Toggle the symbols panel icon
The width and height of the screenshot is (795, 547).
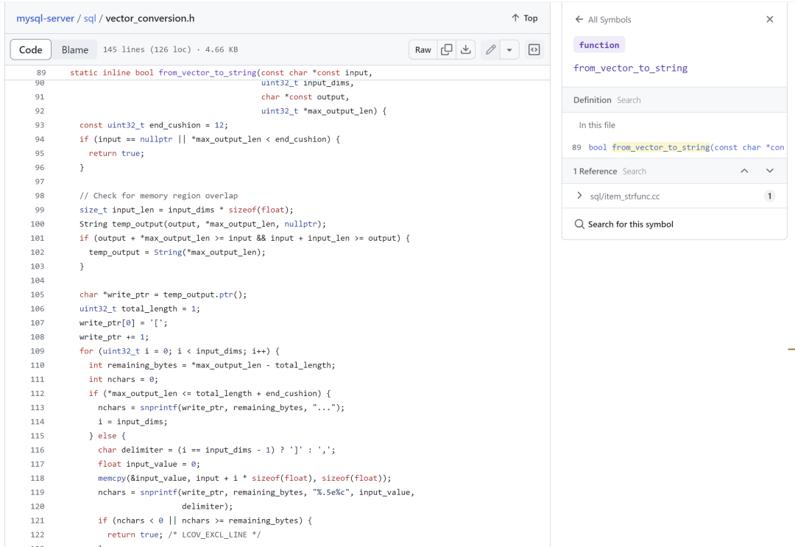coord(534,49)
